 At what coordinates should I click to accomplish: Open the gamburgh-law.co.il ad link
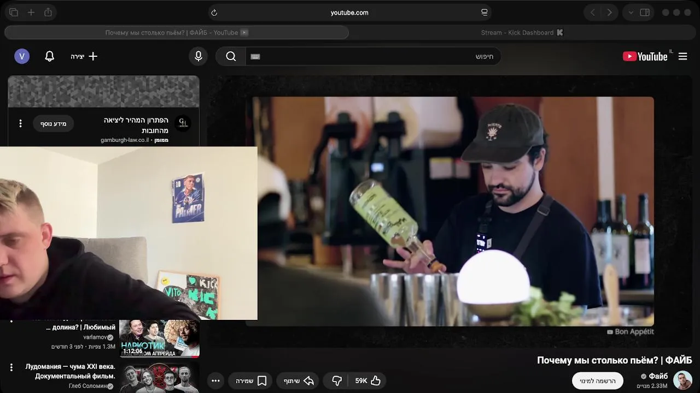coord(125,140)
